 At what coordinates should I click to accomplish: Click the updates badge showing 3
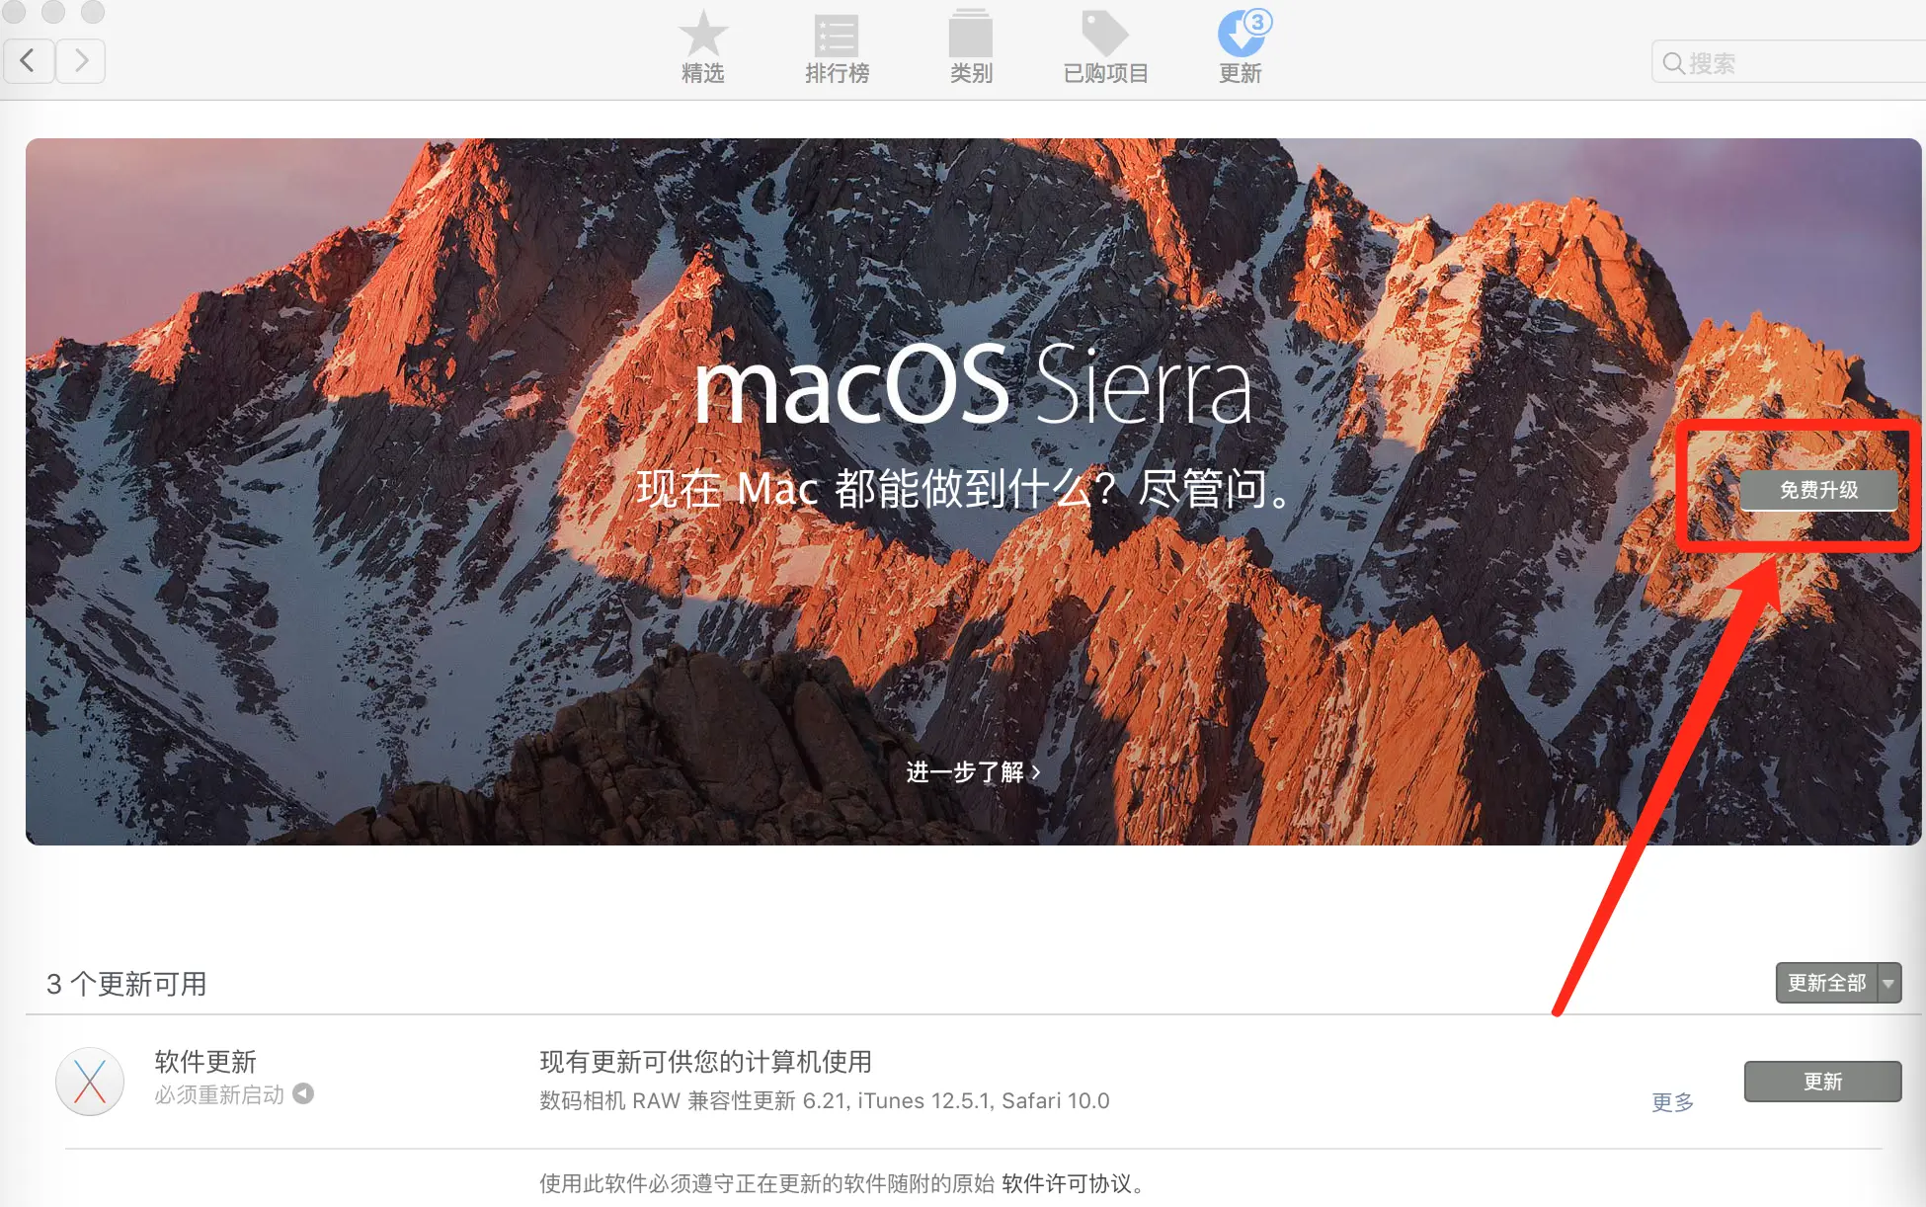pyautogui.click(x=1256, y=22)
